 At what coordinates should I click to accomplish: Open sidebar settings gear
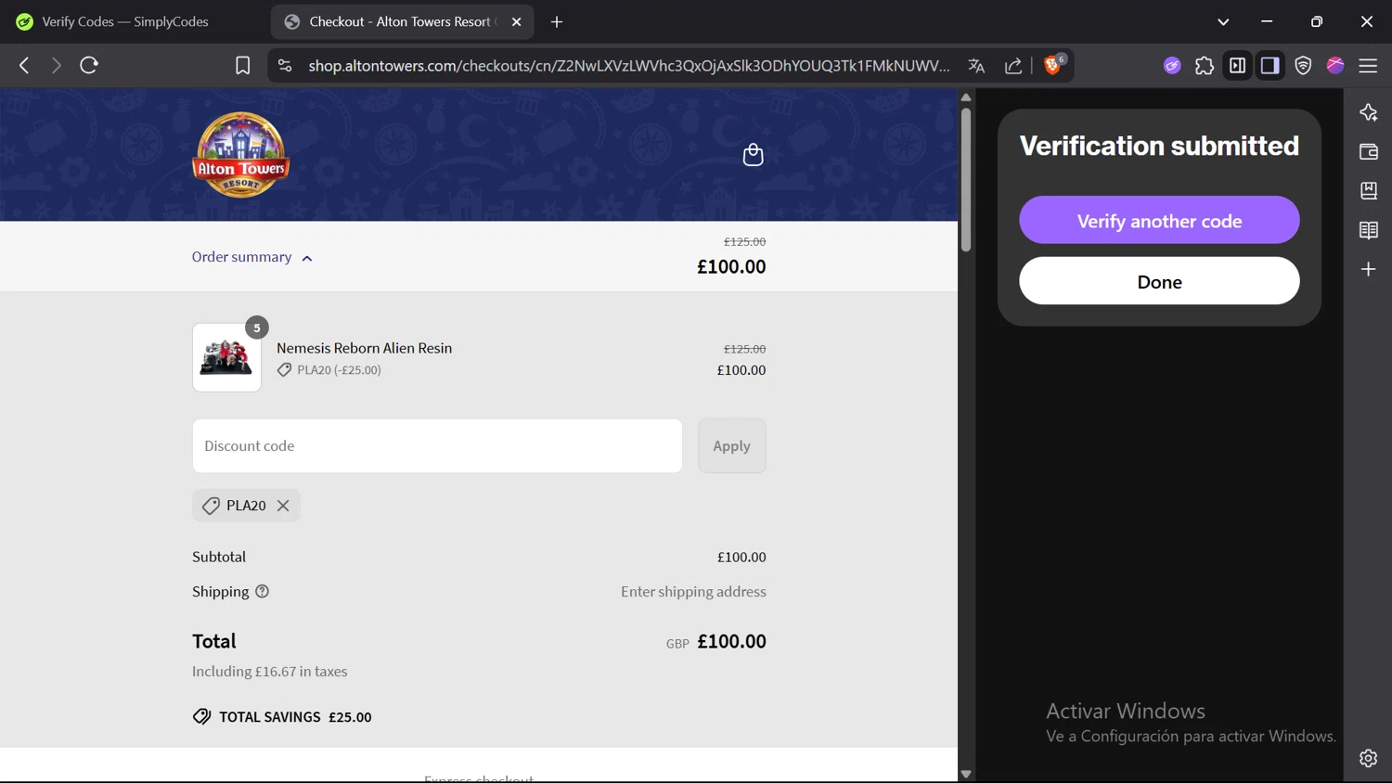(x=1369, y=758)
